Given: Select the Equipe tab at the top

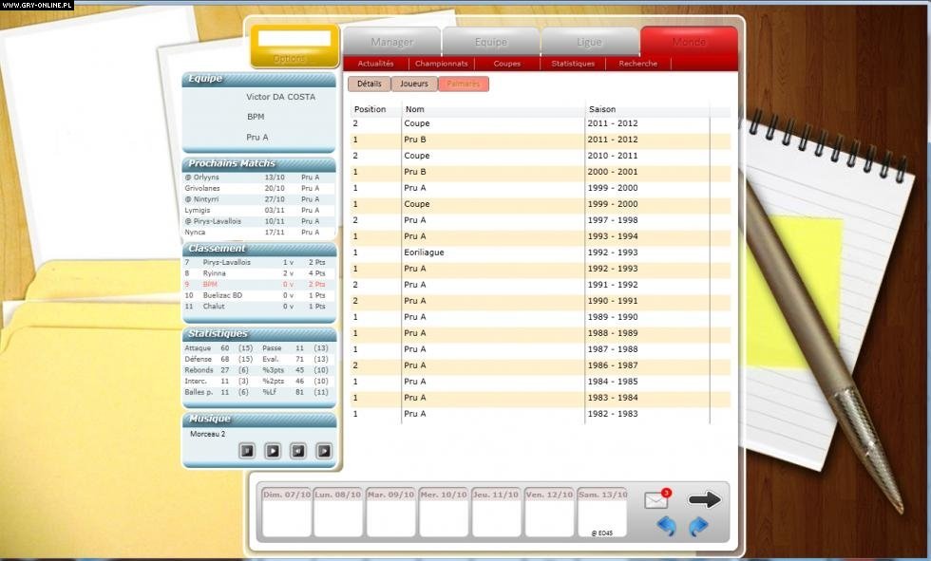Looking at the screenshot, I should pos(490,42).
